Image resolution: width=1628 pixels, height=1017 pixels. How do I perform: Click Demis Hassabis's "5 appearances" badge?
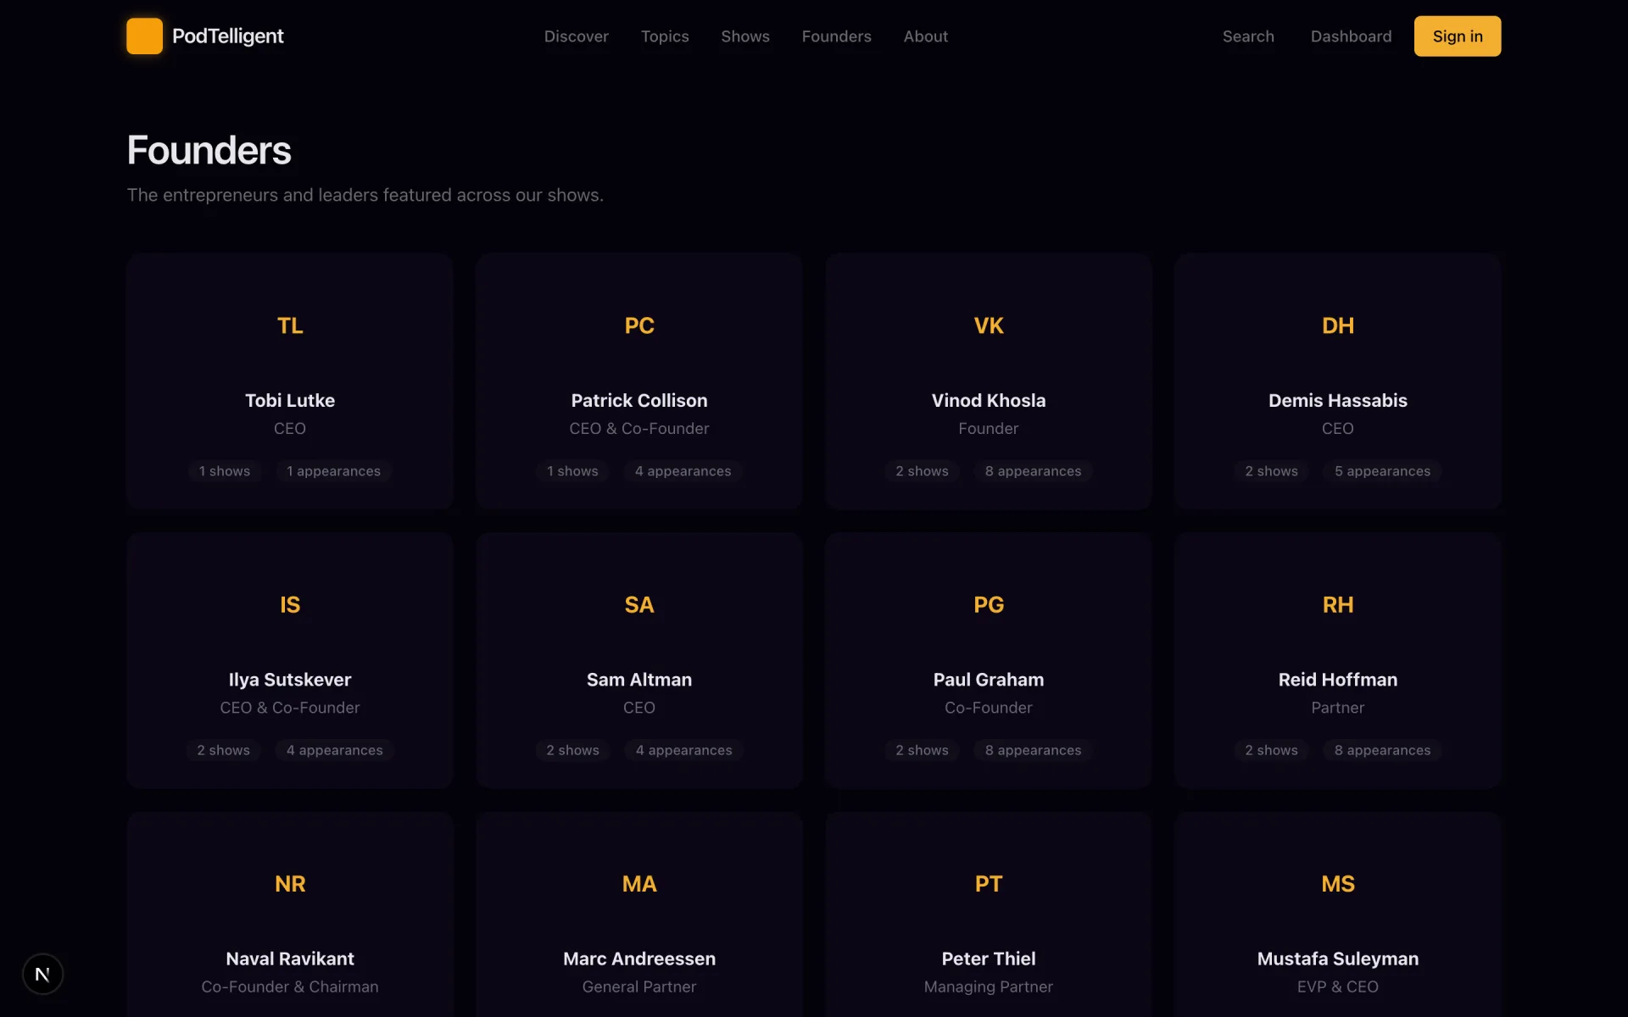point(1382,471)
